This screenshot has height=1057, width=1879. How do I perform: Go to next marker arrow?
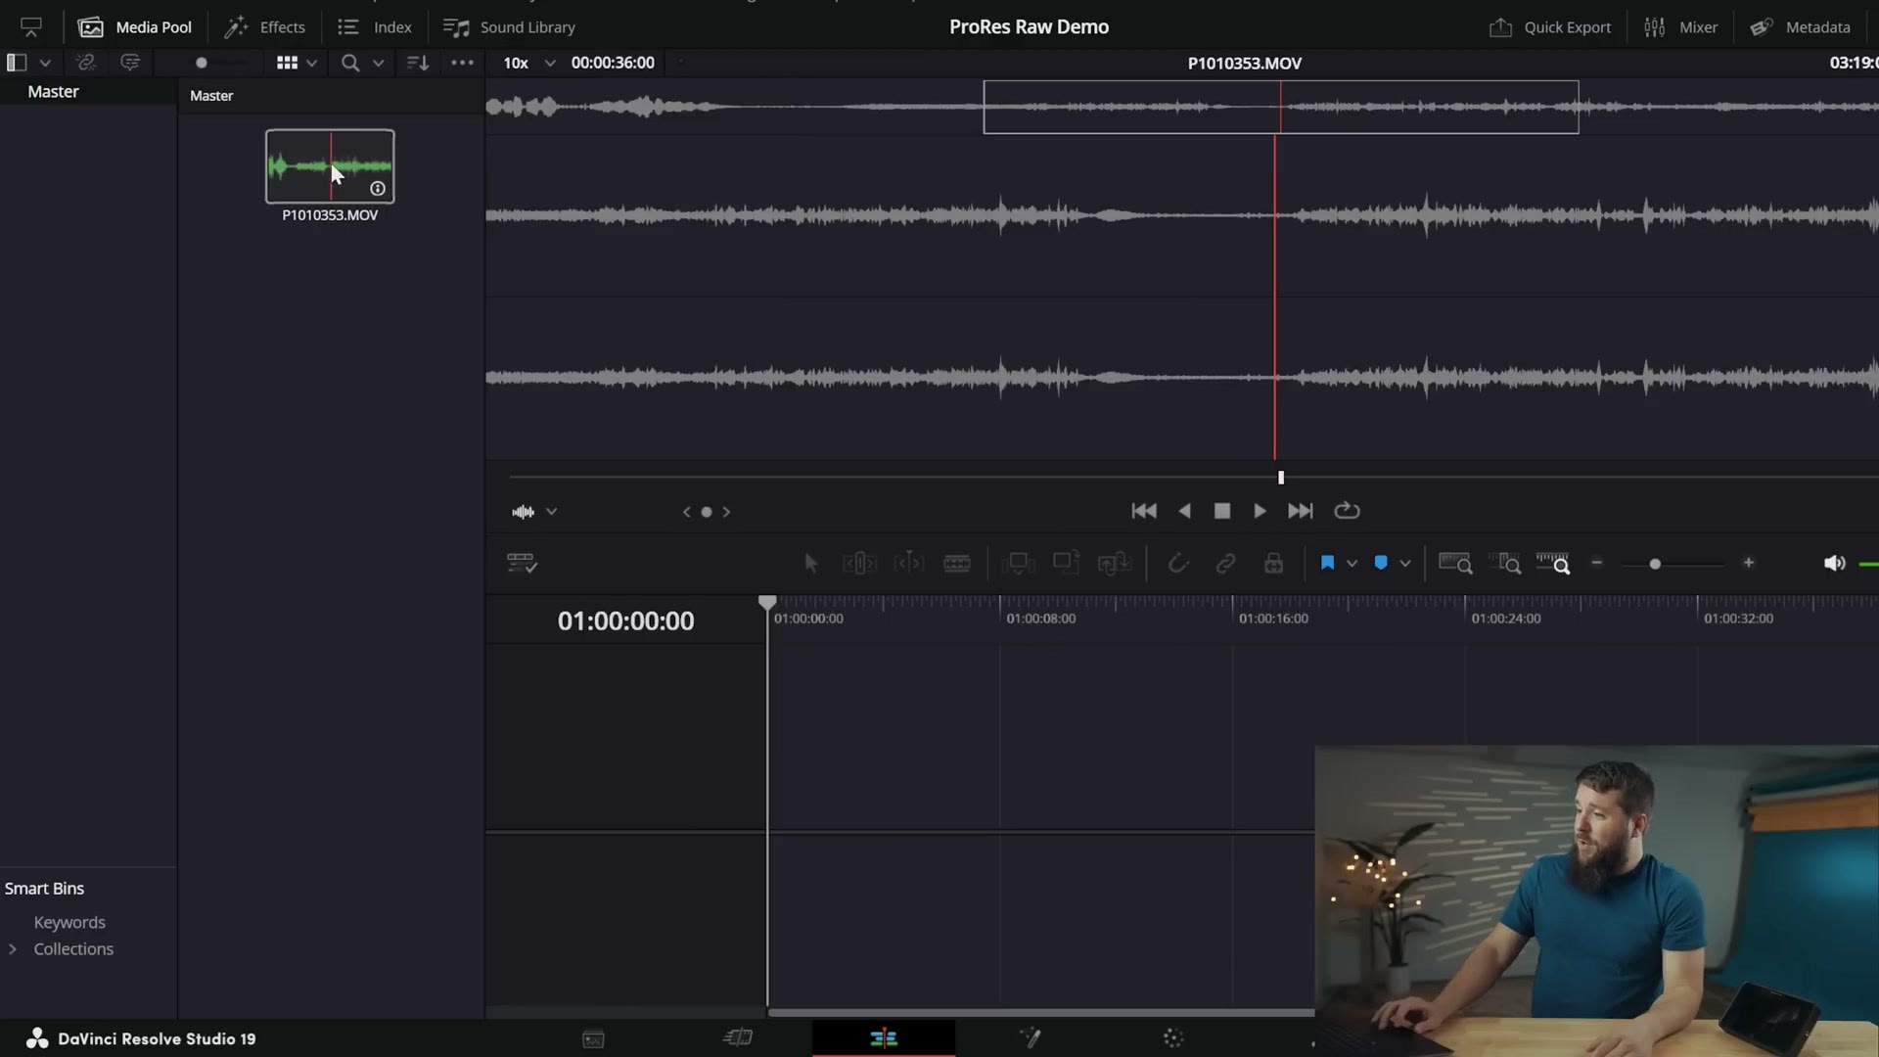point(726,511)
